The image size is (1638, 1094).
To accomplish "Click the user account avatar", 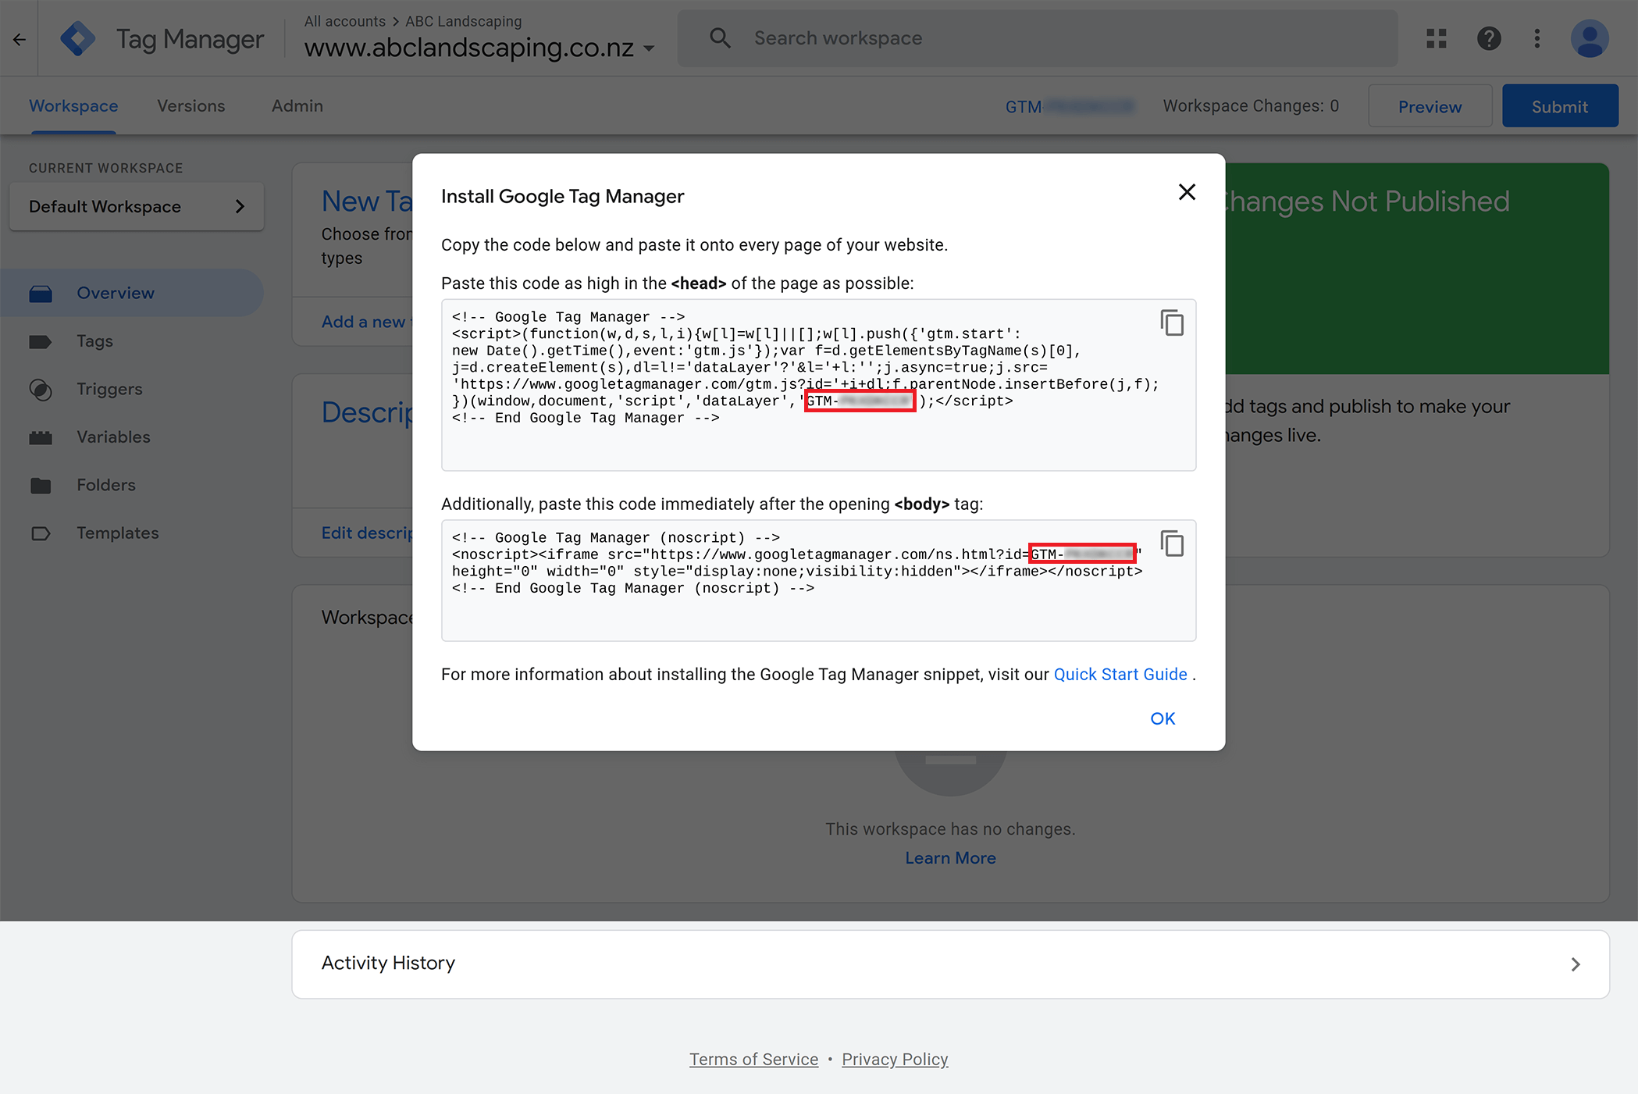I will tap(1590, 38).
